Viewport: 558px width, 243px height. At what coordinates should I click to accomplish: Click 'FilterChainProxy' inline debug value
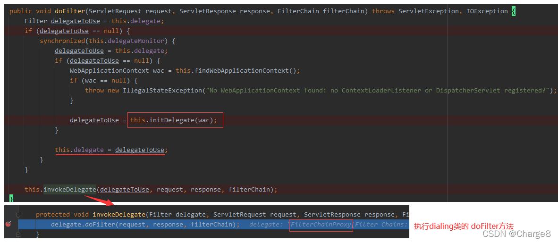[x=321, y=224]
